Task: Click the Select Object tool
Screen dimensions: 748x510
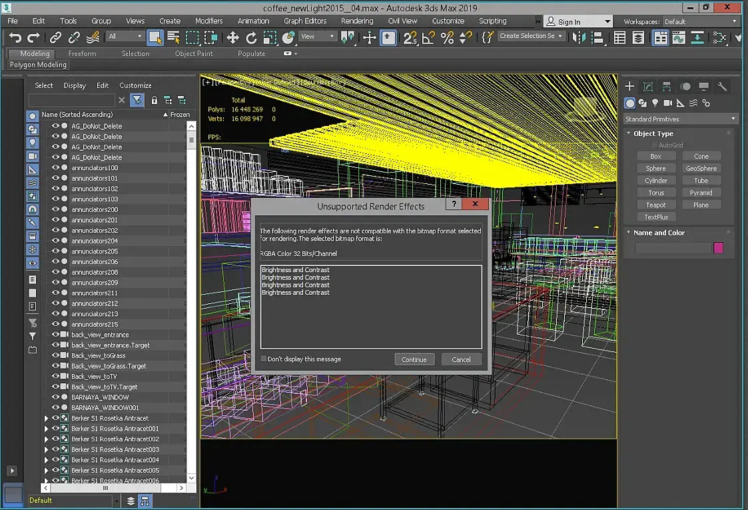Action: (155, 37)
